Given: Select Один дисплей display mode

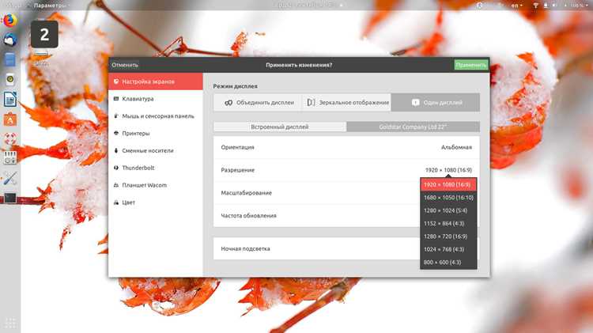Looking at the screenshot, I should pyautogui.click(x=436, y=103).
